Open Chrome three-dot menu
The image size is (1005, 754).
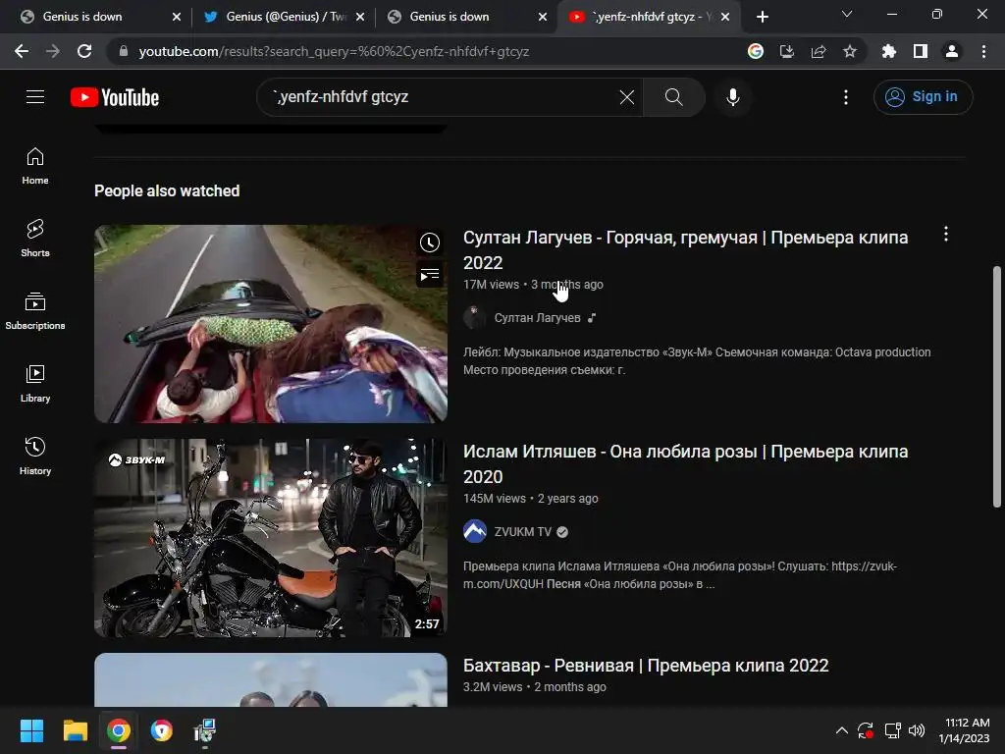(983, 51)
